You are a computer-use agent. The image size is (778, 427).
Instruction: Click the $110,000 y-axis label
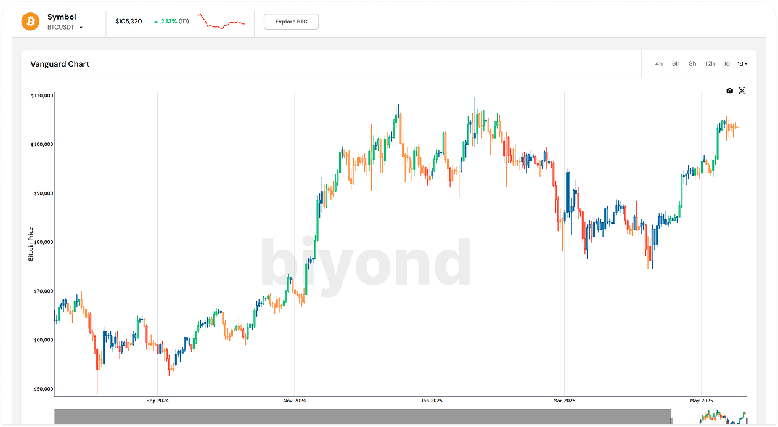coord(41,96)
